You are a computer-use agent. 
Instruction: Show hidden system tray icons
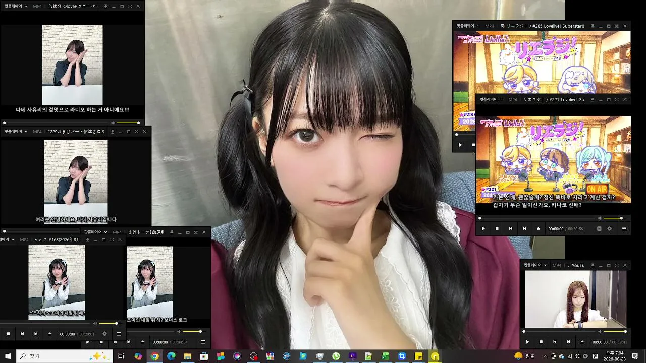pyautogui.click(x=545, y=356)
